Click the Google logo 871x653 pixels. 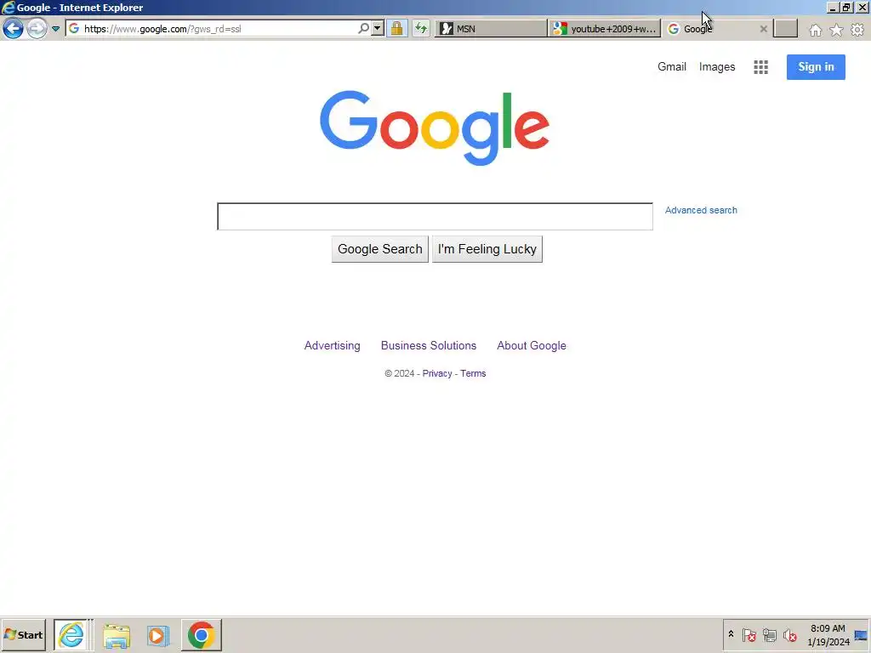tap(435, 128)
